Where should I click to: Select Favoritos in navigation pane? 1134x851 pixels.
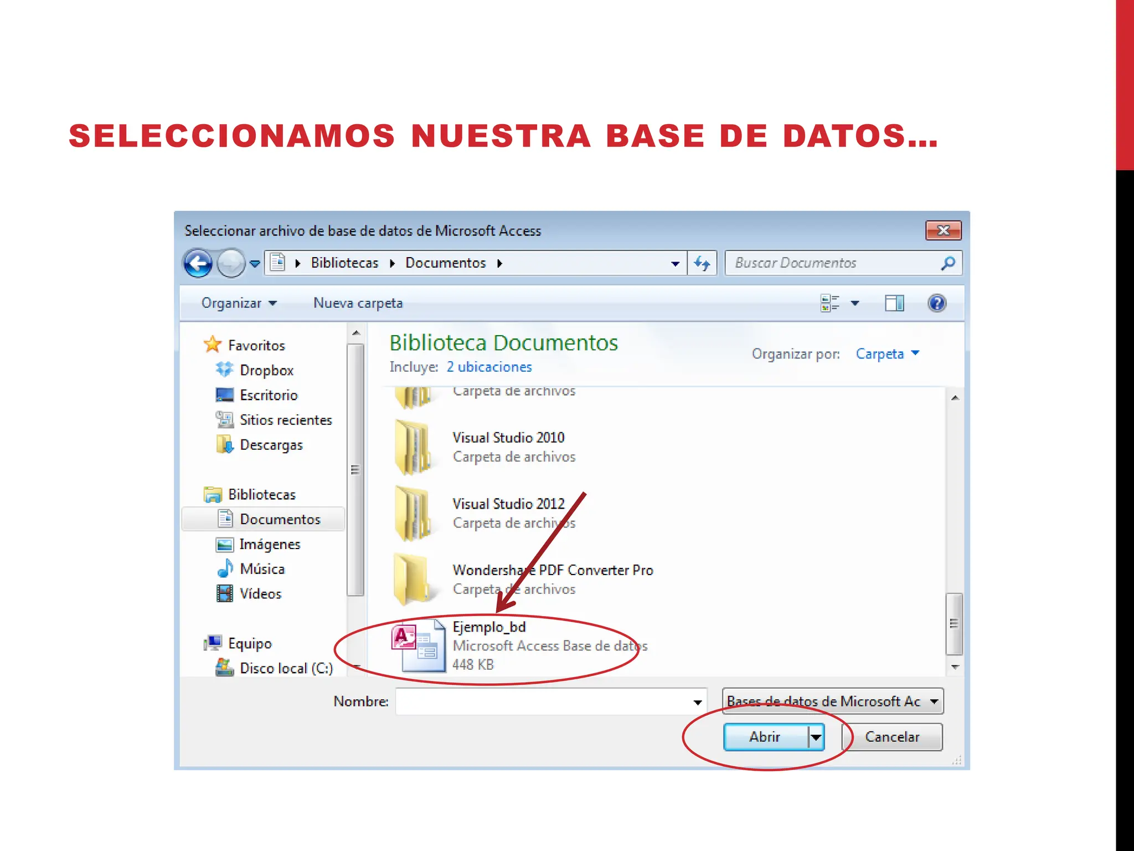(x=256, y=345)
